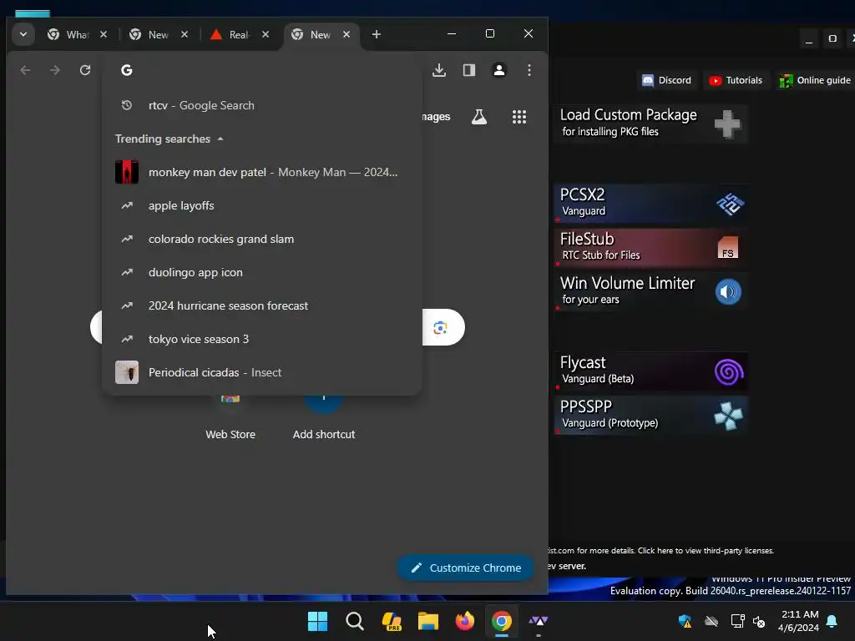Open Windows Security tray icon
855x641 pixels.
685,621
